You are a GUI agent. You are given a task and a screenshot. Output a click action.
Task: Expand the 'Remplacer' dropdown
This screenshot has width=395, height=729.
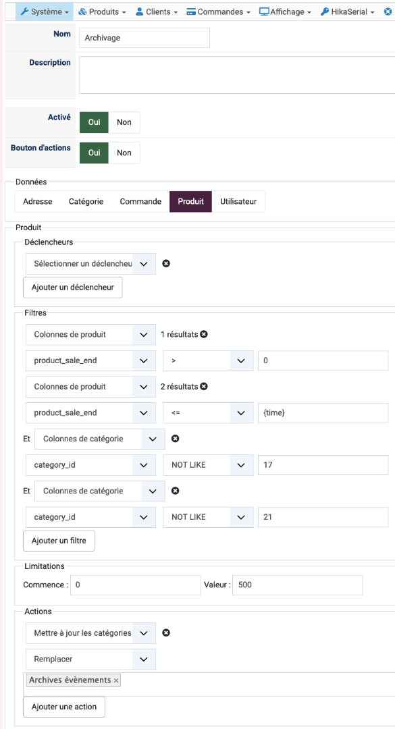(90, 659)
